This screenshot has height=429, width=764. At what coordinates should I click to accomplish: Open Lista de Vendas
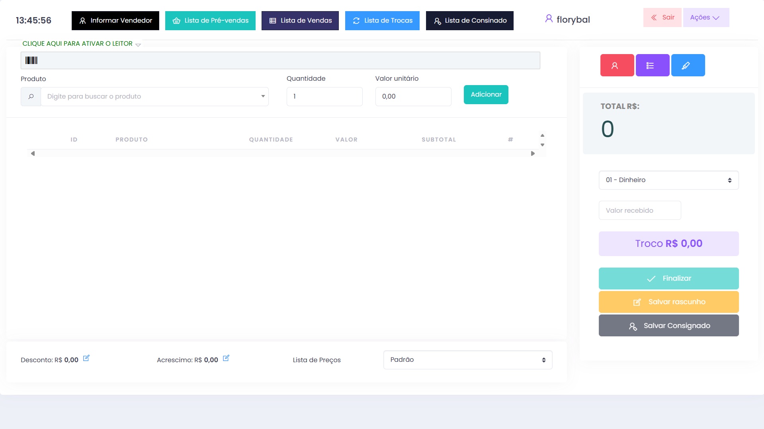coord(300,21)
